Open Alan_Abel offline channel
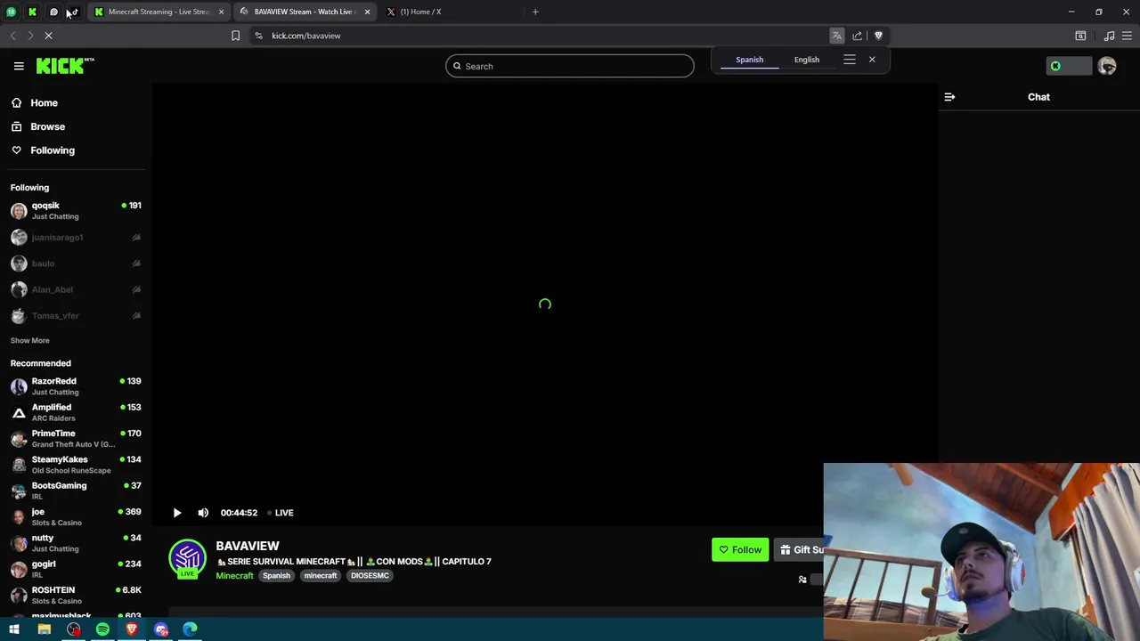Image resolution: width=1140 pixels, height=641 pixels. [x=76, y=289]
